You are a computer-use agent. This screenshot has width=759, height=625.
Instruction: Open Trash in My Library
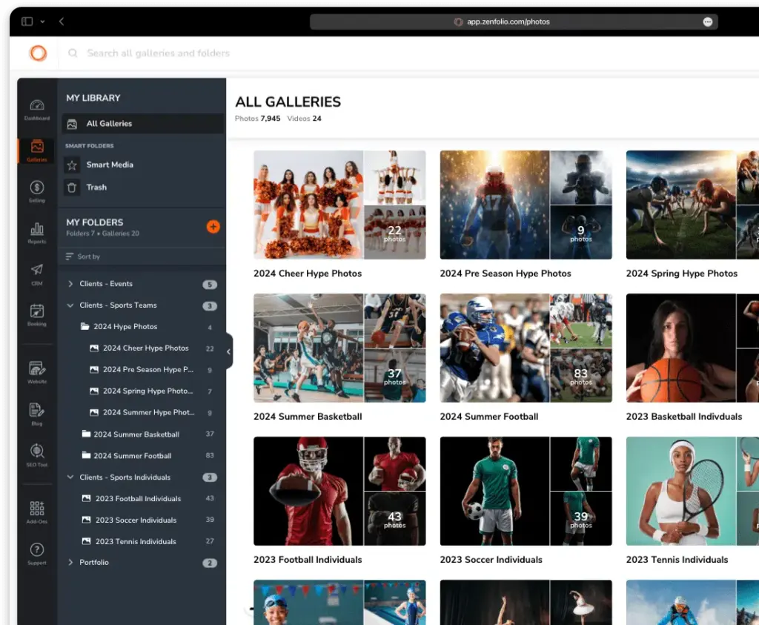pyautogui.click(x=96, y=188)
